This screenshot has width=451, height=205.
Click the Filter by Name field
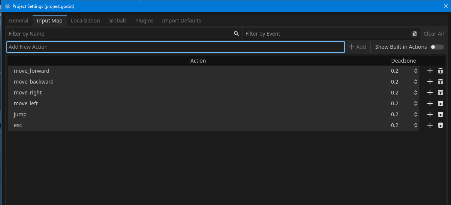point(120,34)
